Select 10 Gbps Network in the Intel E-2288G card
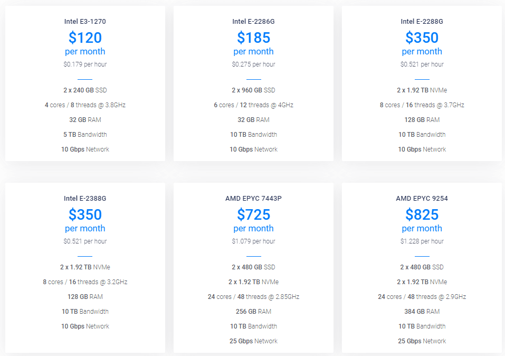Viewport: 505px width, 356px height. tap(422, 149)
